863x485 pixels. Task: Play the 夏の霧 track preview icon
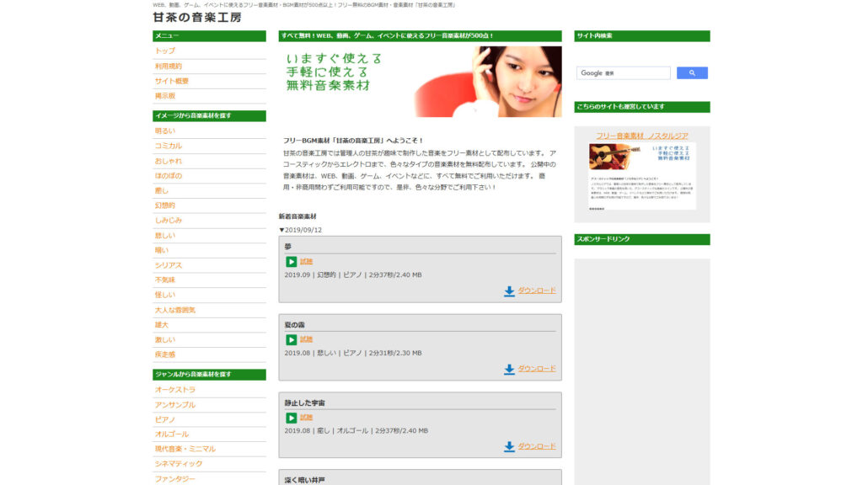[291, 340]
